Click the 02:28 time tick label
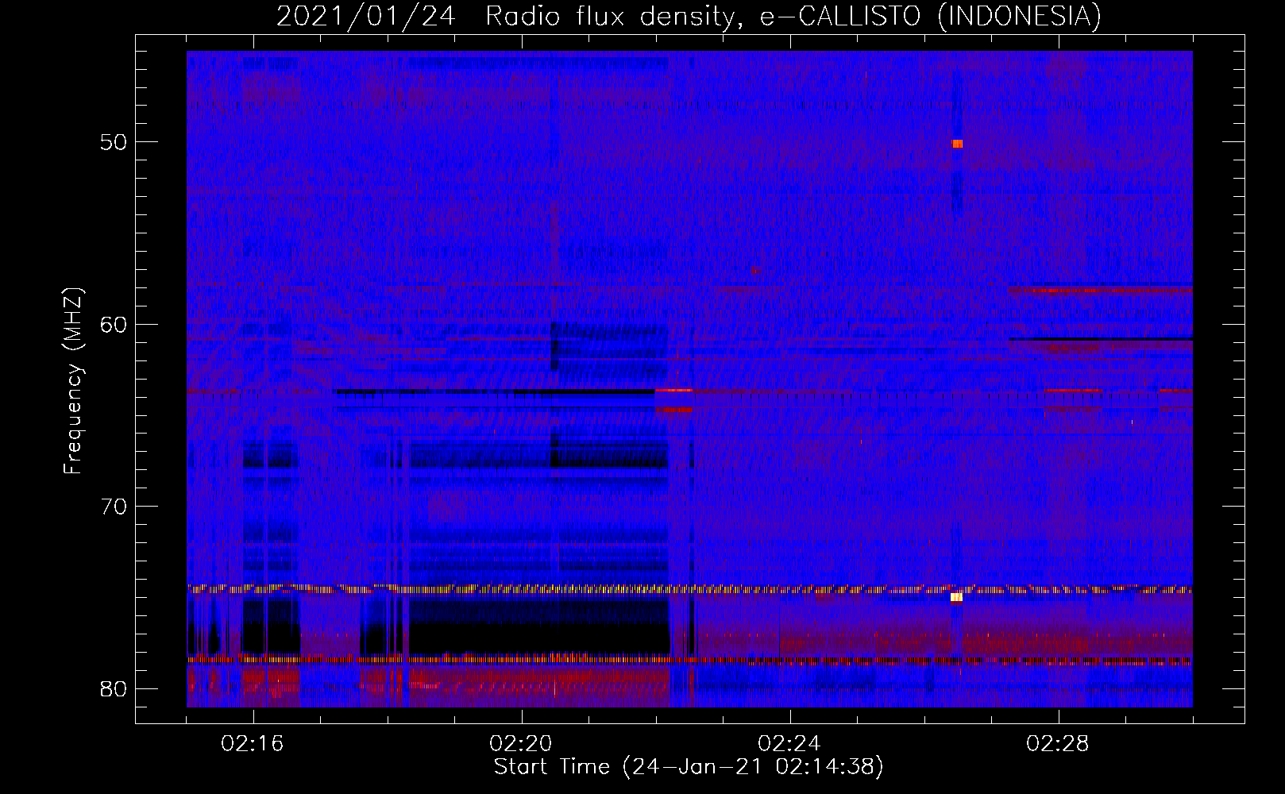This screenshot has height=794, width=1285. point(1058,744)
